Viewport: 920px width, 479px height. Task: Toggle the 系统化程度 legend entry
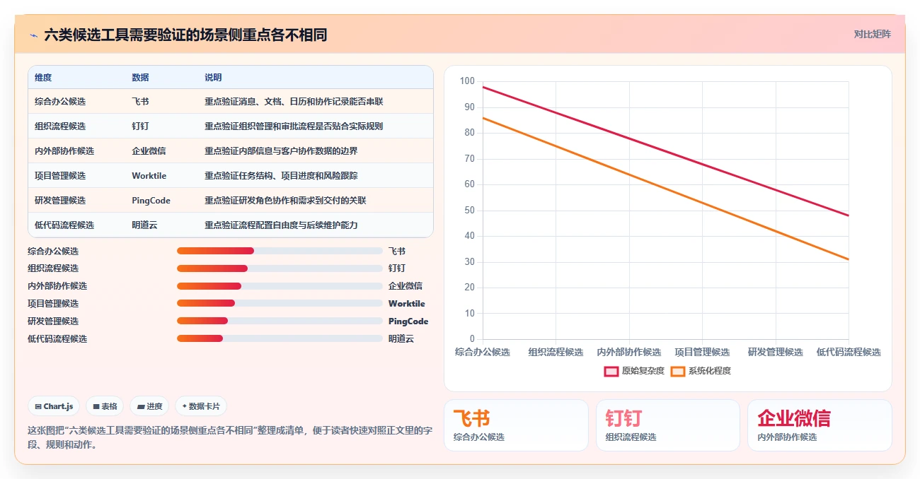pos(701,371)
